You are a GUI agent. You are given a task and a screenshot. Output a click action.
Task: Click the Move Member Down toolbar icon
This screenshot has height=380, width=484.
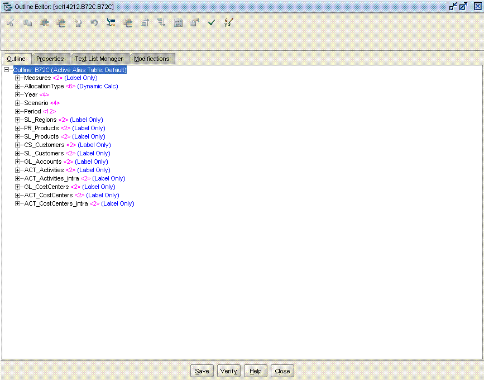161,22
